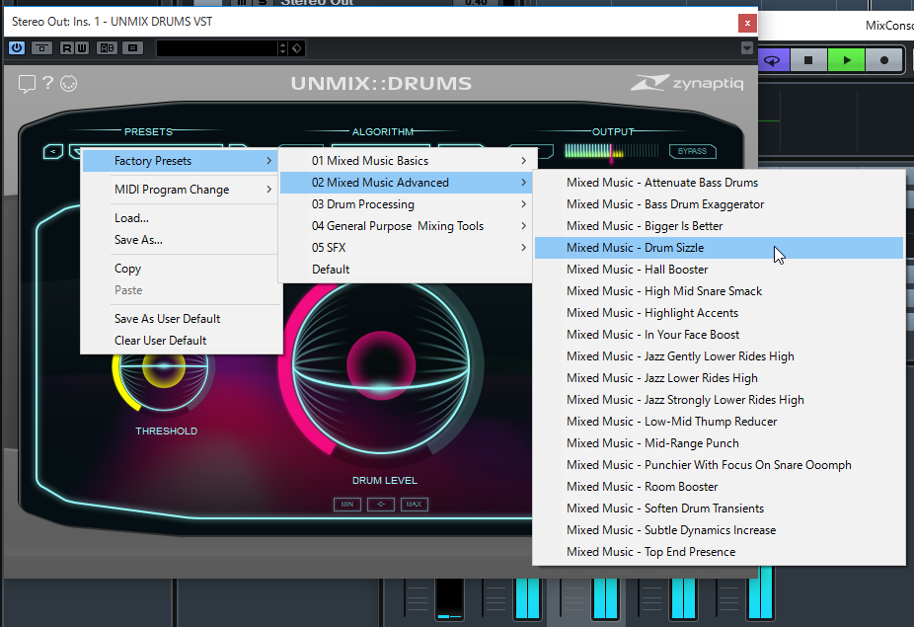Open 03 Drum Processing submenu
Viewport: 914px width, 627px height.
click(x=406, y=204)
